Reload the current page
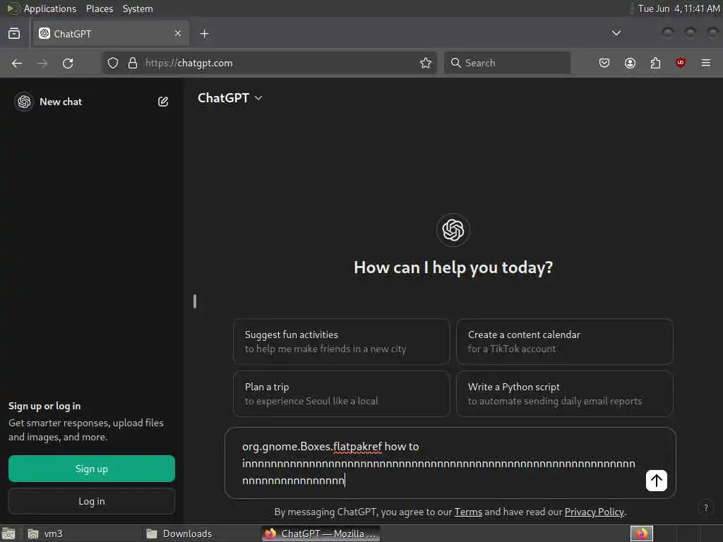Screen dimensions: 723x542 [x=68, y=63]
